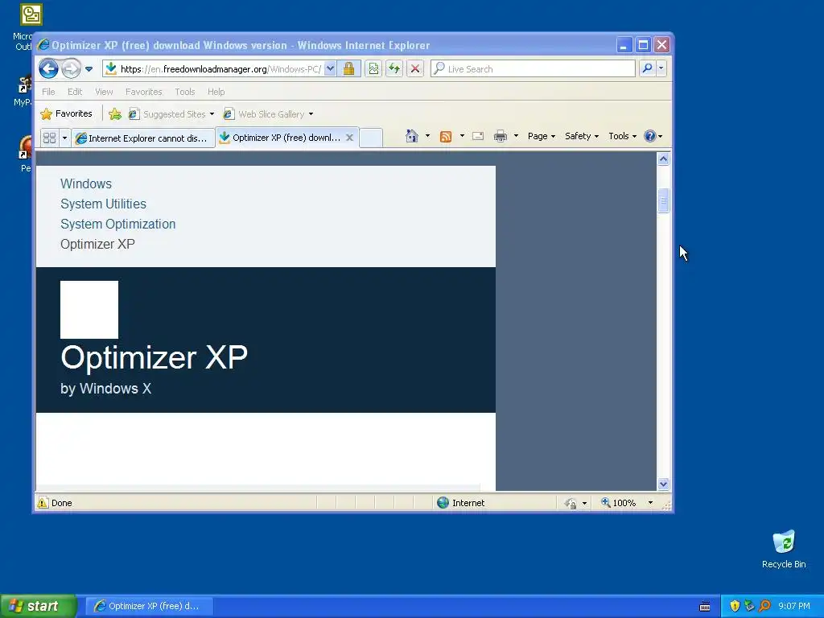Click the Optimizer XP page heading

click(x=154, y=357)
